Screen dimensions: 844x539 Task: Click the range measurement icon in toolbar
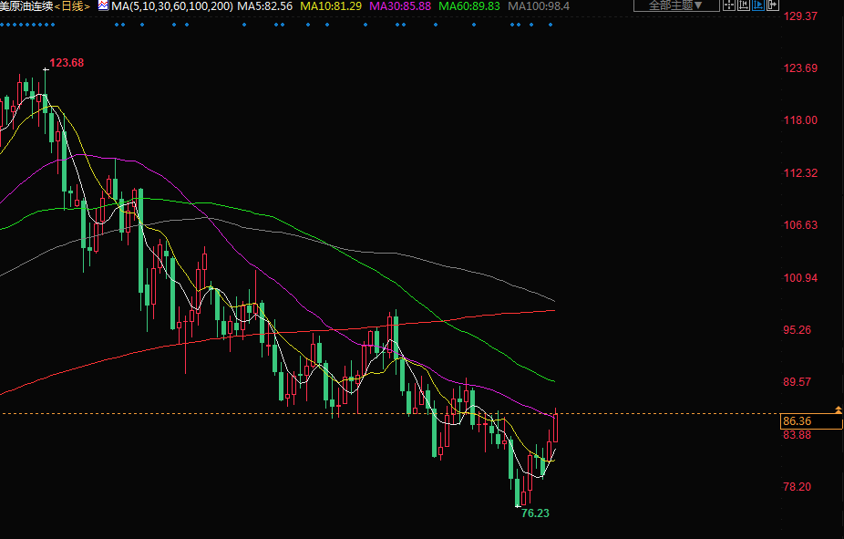click(x=745, y=5)
